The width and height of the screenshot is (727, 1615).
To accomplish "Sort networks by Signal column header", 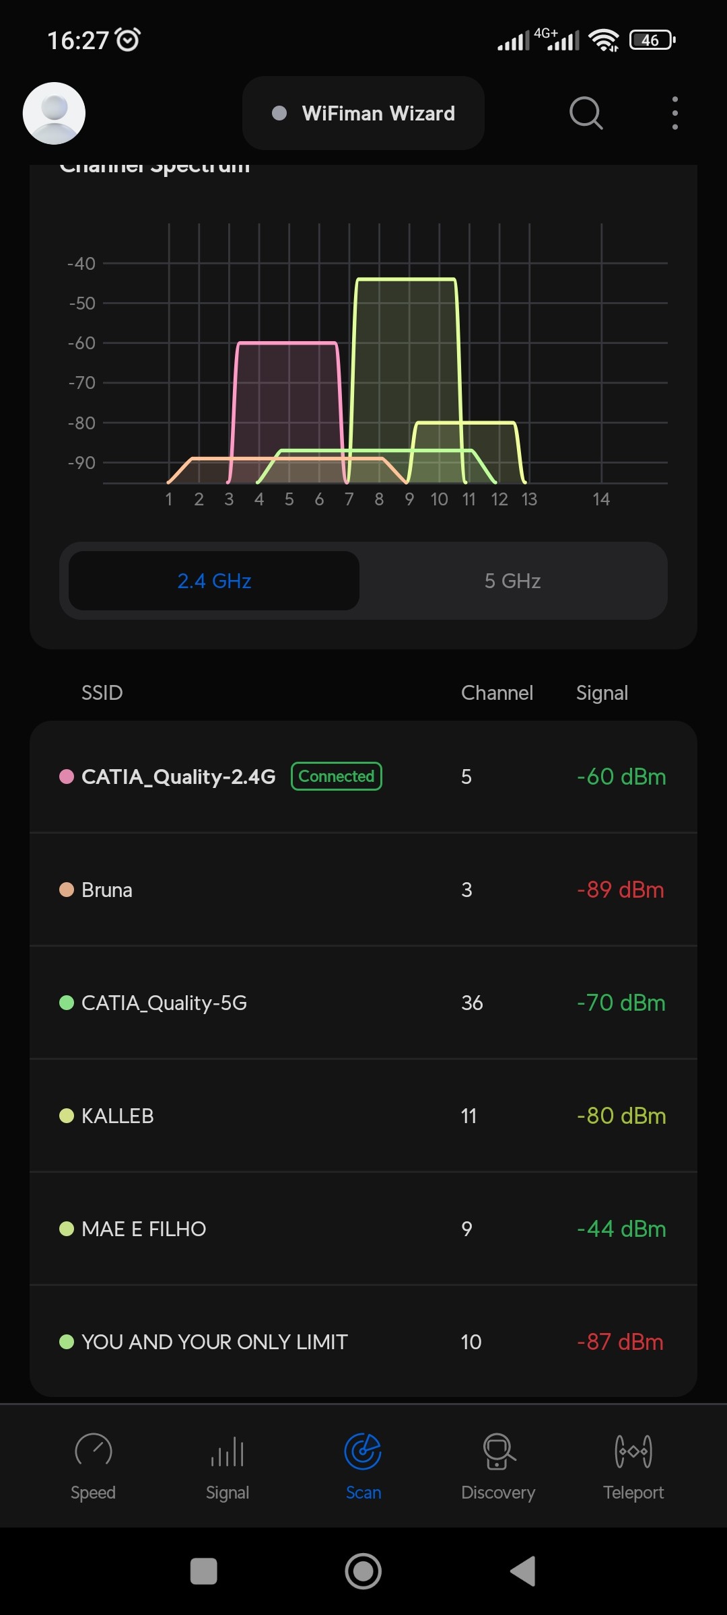I will (x=602, y=693).
